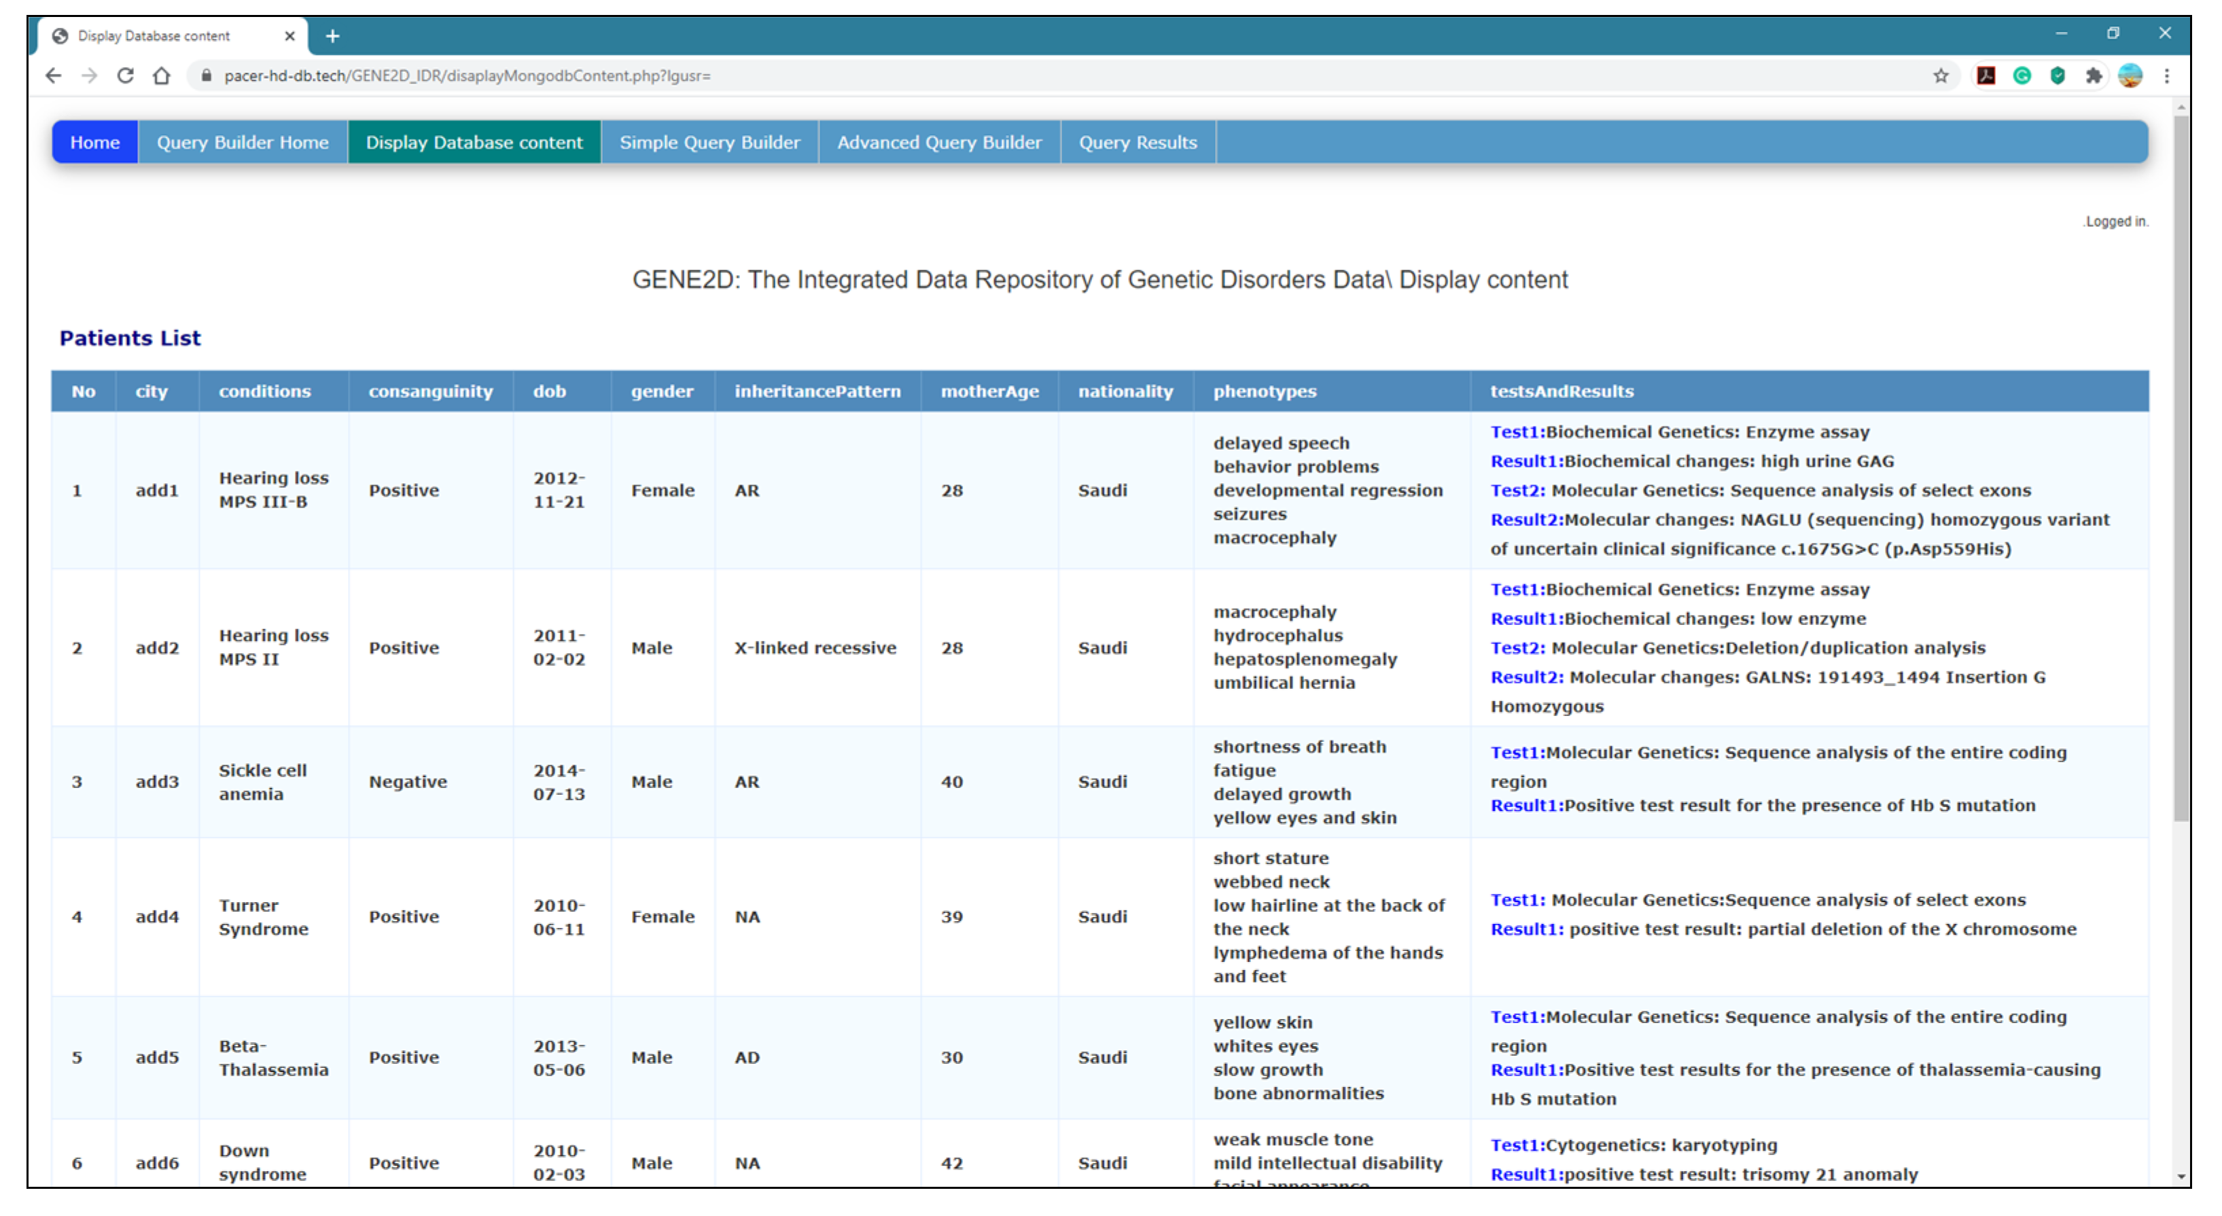The image size is (2222, 1216).
Task: Click the browser back arrow
Action: (x=54, y=76)
